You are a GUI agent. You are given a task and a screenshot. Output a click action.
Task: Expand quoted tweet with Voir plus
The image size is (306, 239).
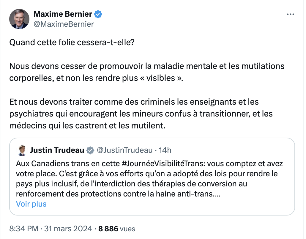click(x=31, y=204)
